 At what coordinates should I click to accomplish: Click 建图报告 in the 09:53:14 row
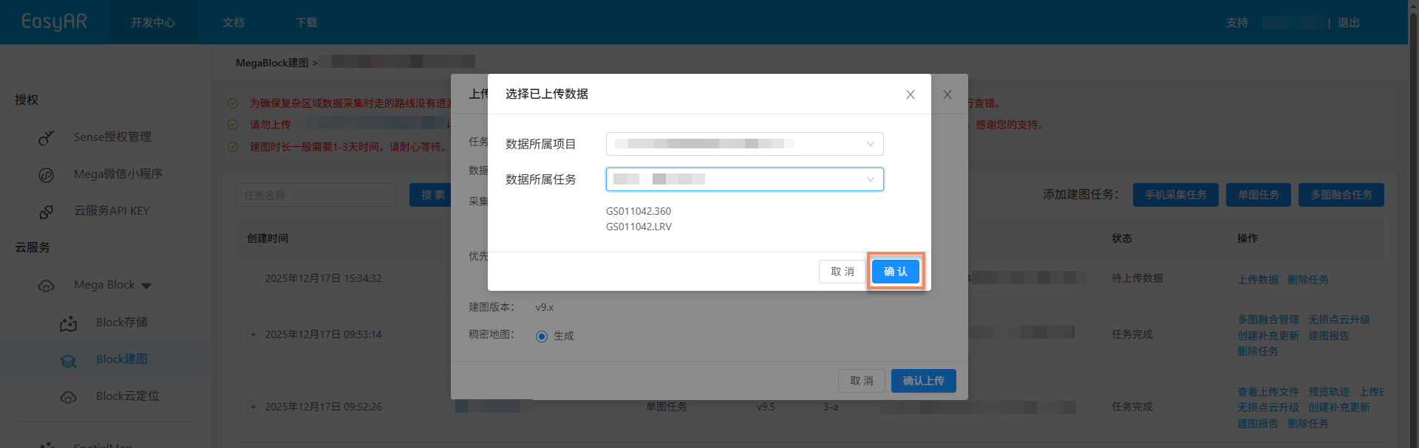[1329, 336]
